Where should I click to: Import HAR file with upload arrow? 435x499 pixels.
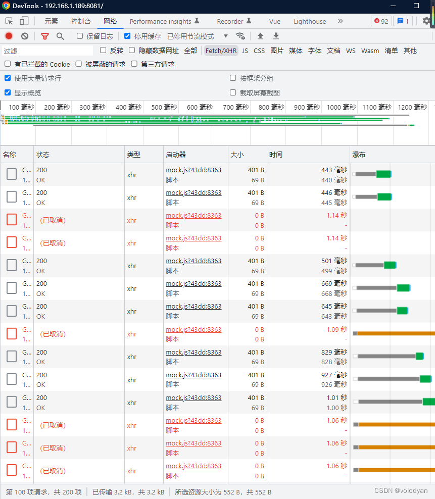pyautogui.click(x=260, y=36)
